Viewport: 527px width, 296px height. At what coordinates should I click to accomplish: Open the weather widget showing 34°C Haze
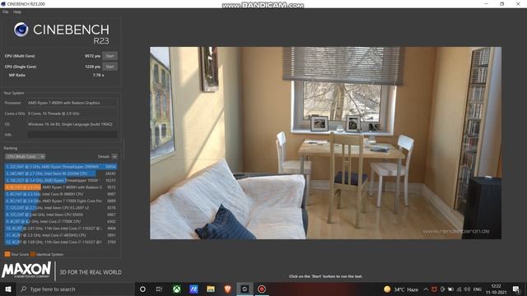401,289
